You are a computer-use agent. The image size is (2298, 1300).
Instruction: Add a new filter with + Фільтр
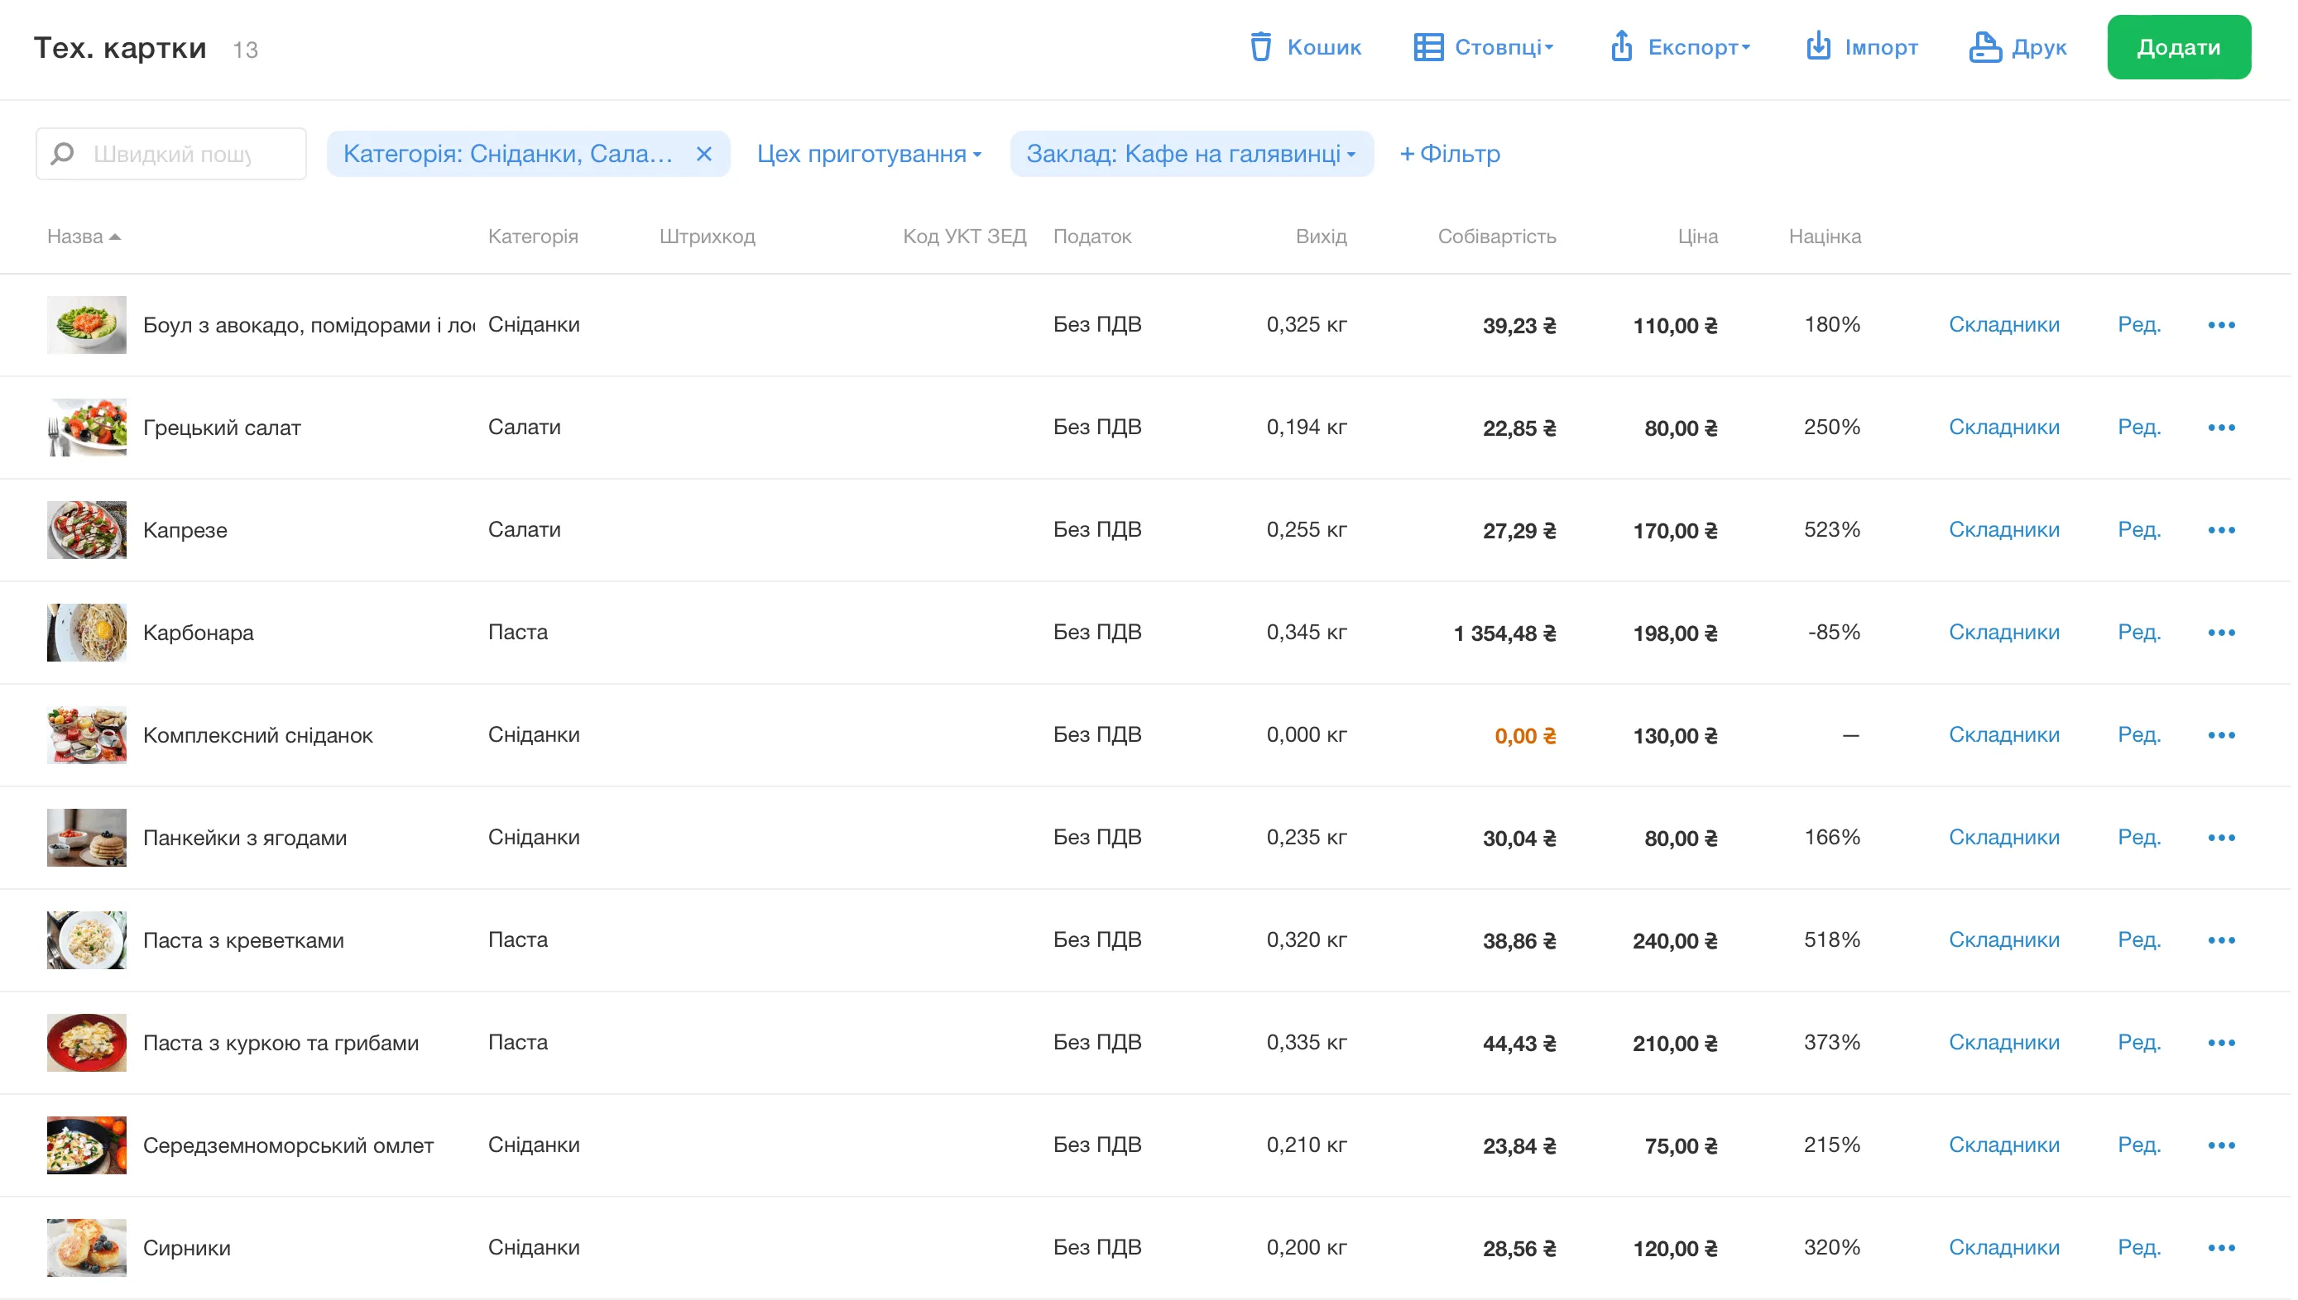tap(1449, 155)
